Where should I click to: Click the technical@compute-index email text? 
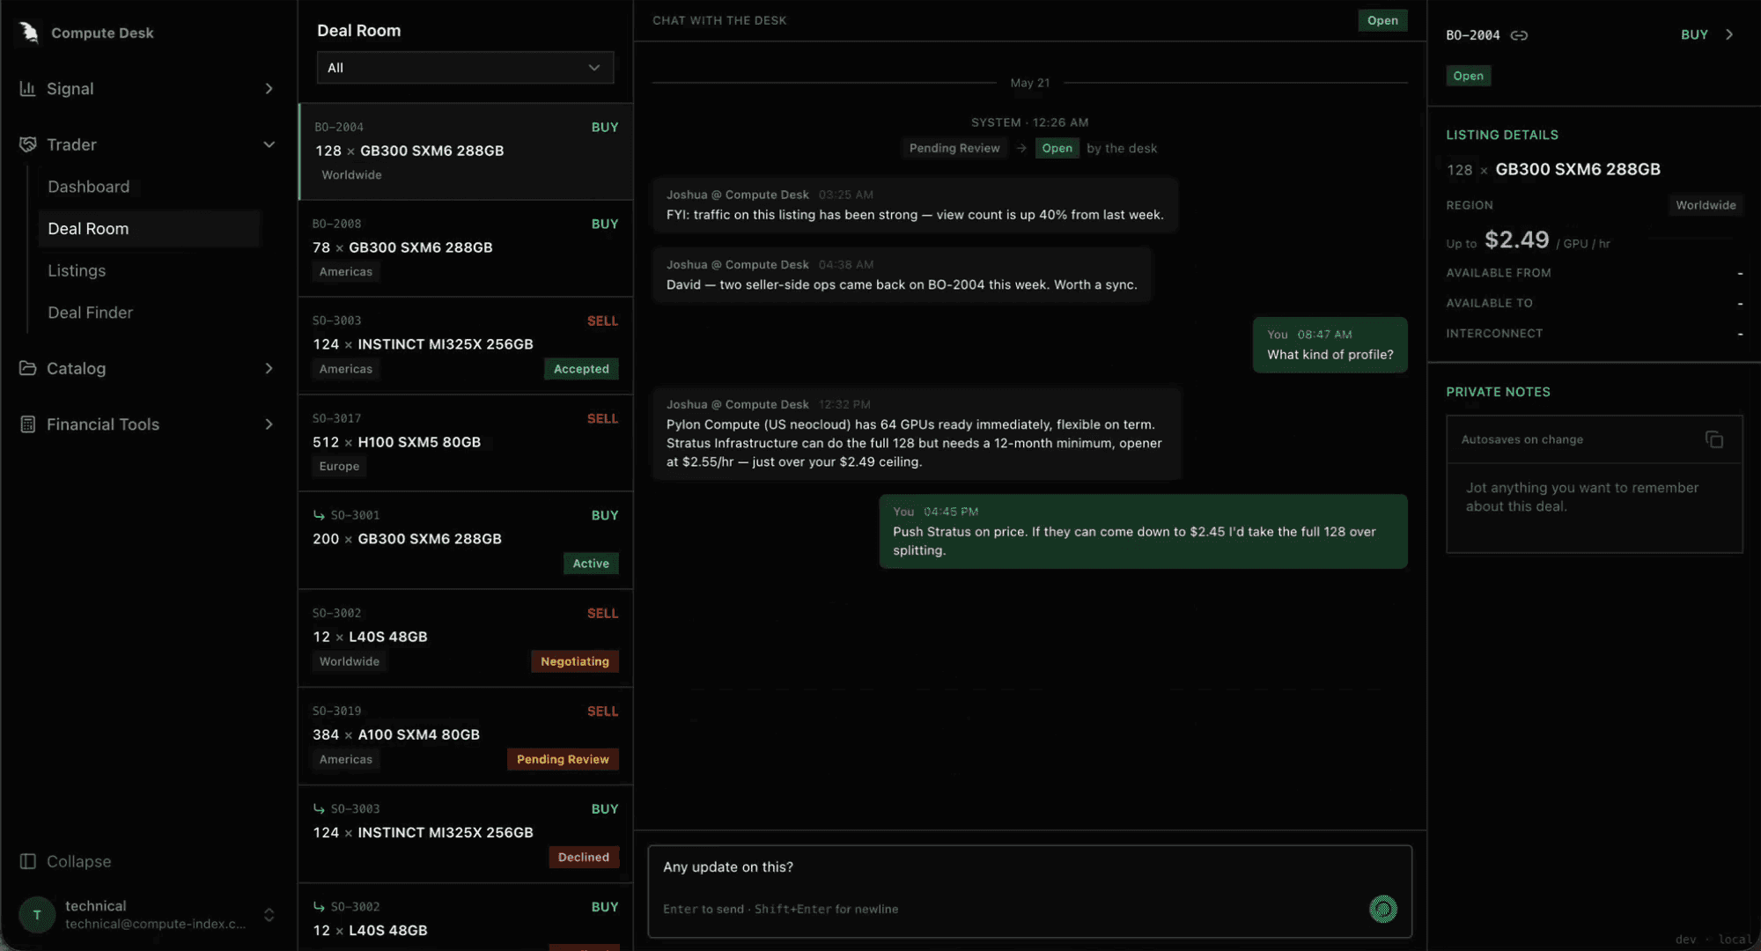click(155, 924)
